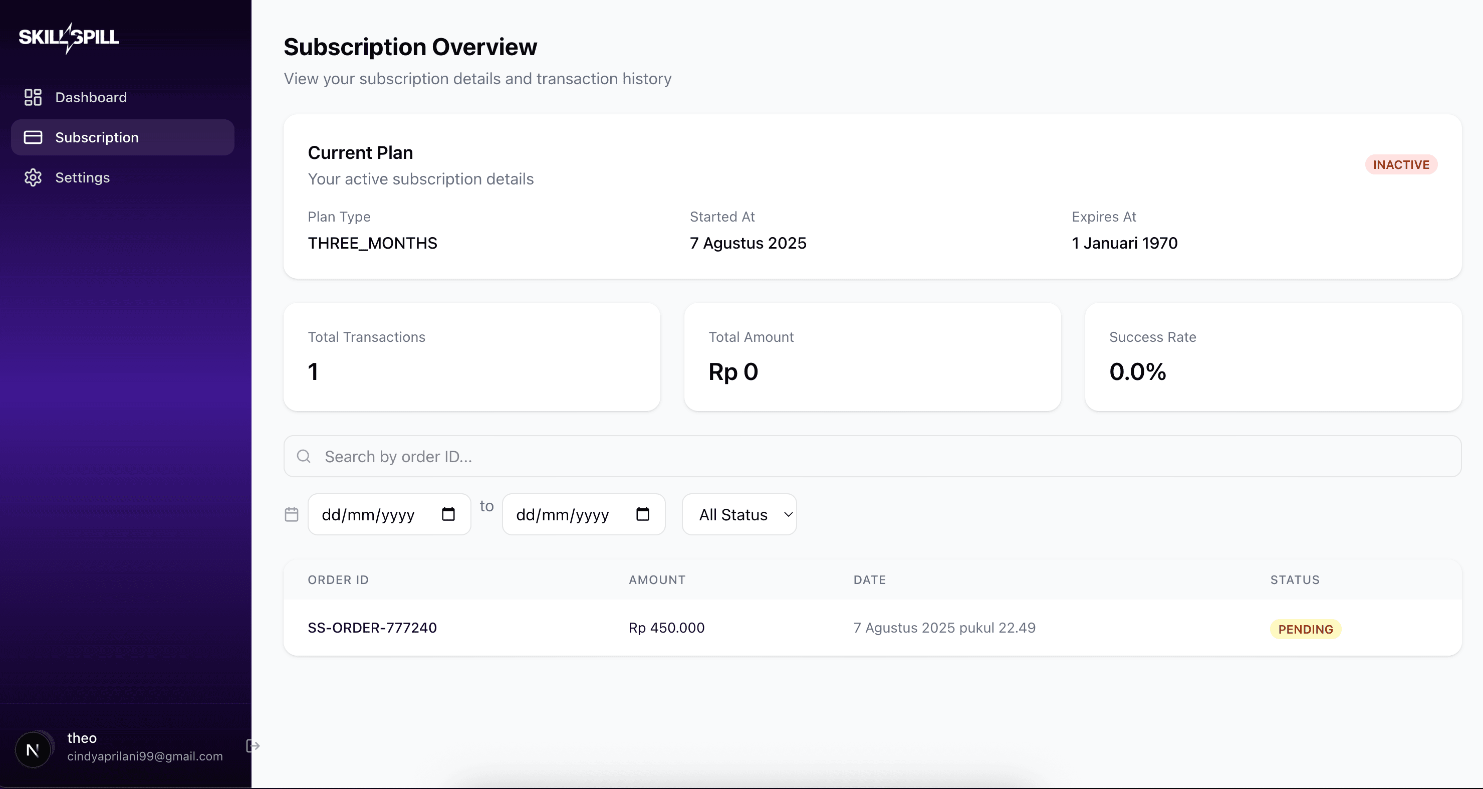Image resolution: width=1483 pixels, height=789 pixels.
Task: Click the calendar icon before date filters
Action: click(292, 514)
